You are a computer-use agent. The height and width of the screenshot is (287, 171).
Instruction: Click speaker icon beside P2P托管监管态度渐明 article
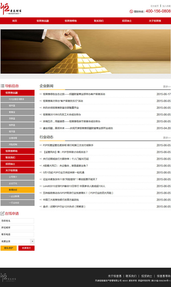(41, 145)
